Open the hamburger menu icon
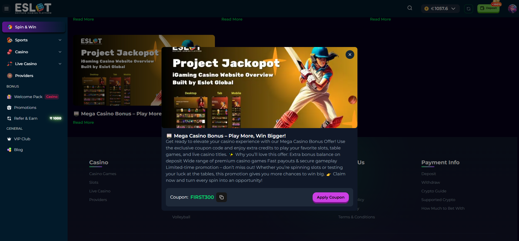The width and height of the screenshot is (519, 241). 6,9
